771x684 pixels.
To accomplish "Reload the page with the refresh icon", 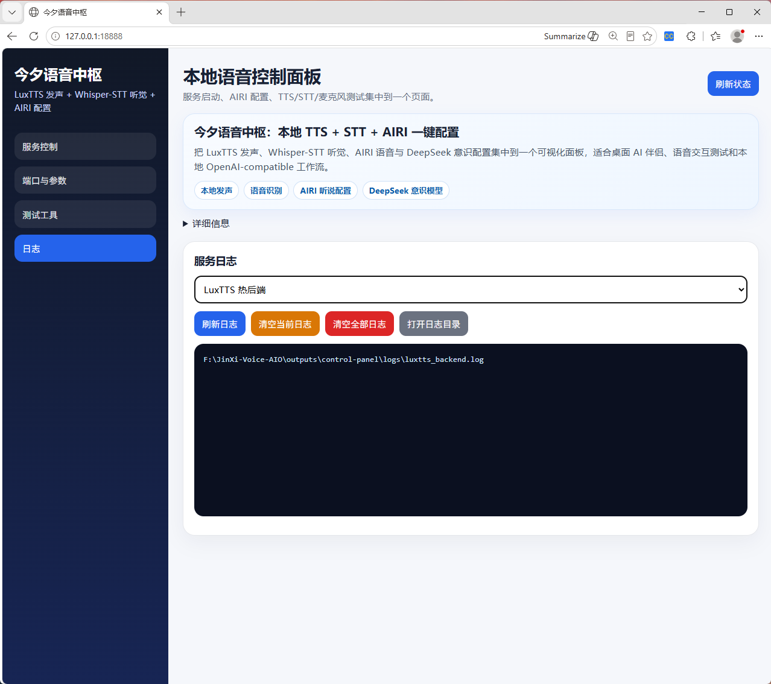I will pyautogui.click(x=34, y=36).
